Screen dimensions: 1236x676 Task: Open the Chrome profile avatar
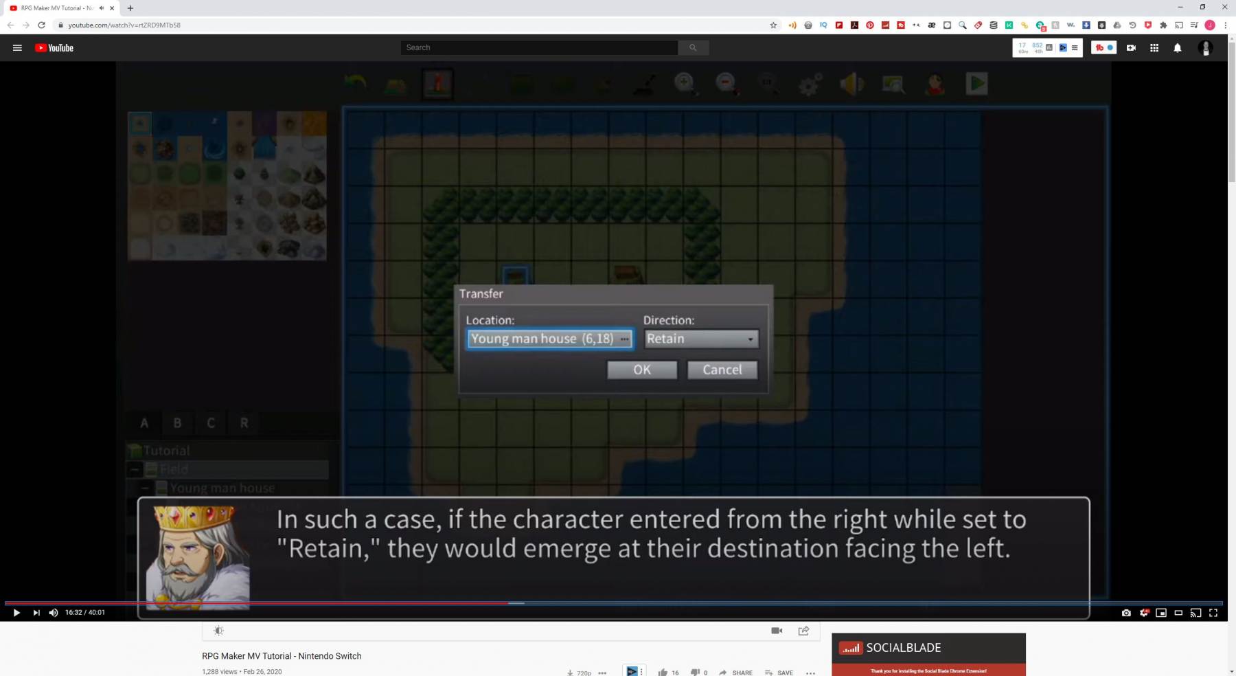(1210, 25)
